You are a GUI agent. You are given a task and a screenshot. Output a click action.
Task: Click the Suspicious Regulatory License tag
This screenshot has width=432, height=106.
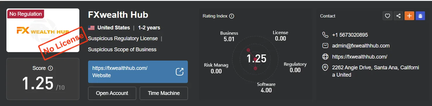(x=123, y=38)
